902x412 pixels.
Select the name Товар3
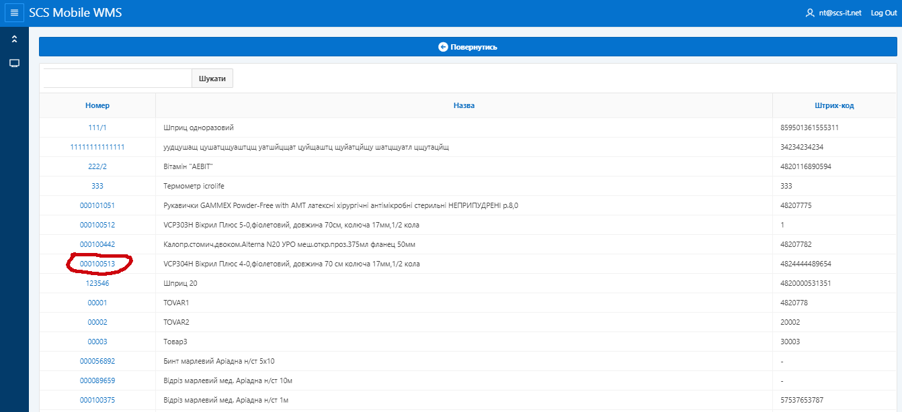[x=175, y=342]
